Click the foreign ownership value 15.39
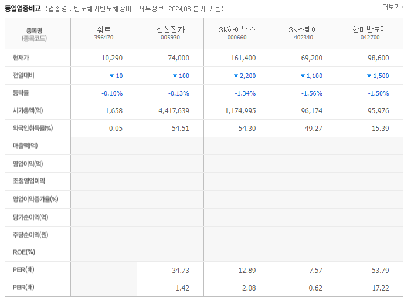The height and width of the screenshot is (297, 404). pos(381,129)
